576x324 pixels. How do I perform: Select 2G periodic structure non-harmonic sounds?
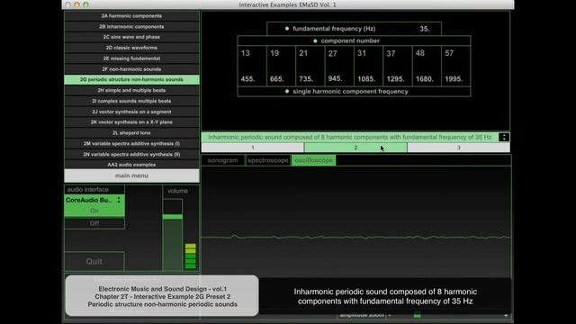[132, 80]
